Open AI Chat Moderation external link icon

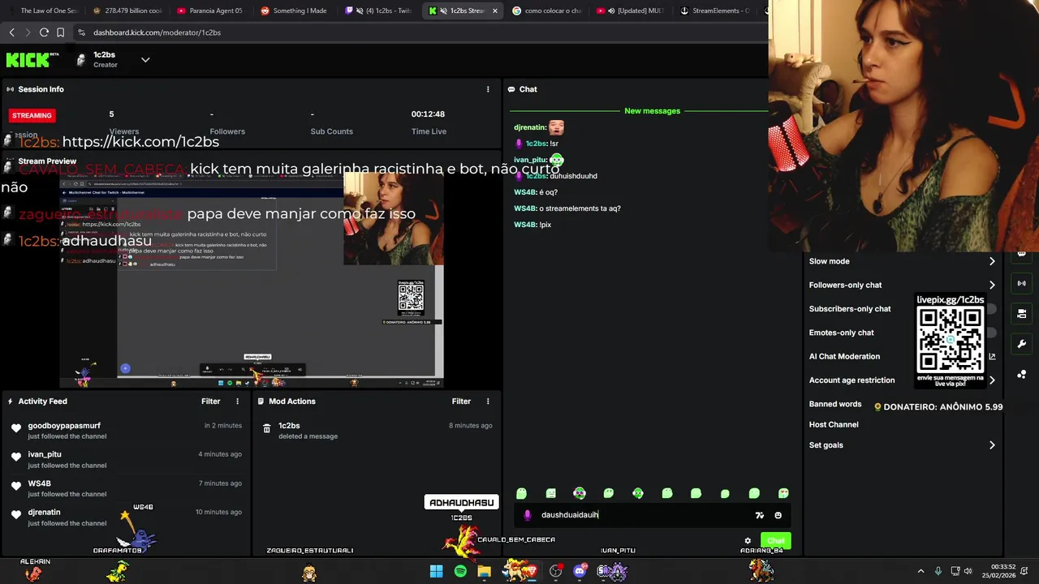pyautogui.click(x=992, y=356)
